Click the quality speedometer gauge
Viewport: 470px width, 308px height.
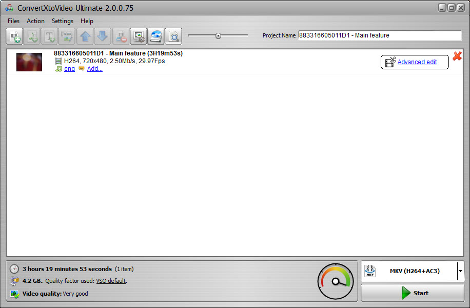(x=336, y=281)
